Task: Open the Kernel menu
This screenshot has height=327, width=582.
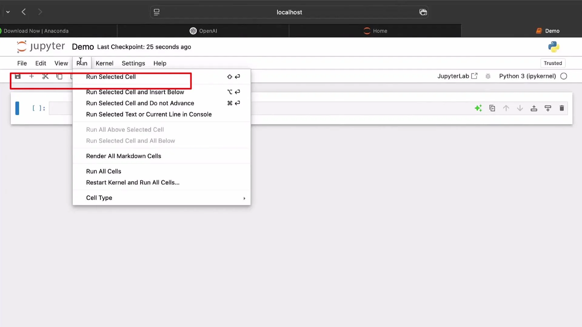Action: point(105,63)
